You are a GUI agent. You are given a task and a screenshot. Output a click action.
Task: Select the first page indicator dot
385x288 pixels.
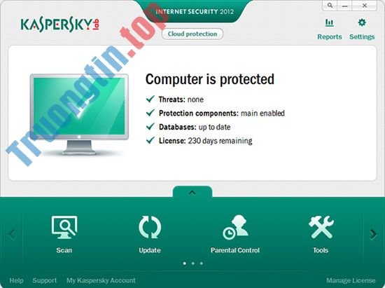[185, 263]
